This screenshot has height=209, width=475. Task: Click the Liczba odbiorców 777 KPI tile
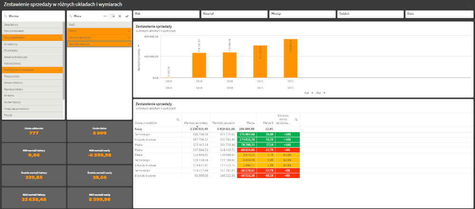pos(34,132)
